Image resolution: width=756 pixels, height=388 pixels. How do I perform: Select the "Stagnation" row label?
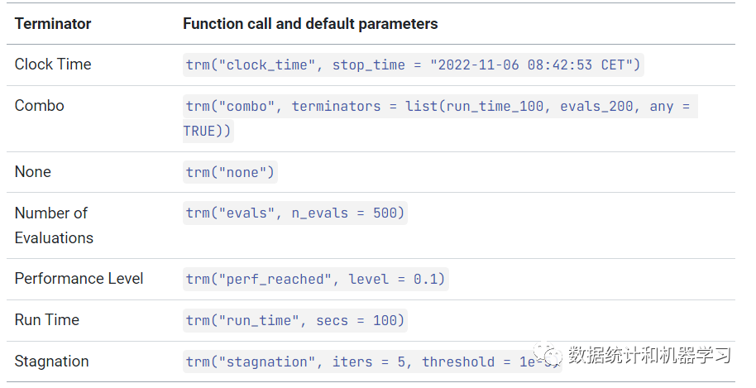[51, 362]
